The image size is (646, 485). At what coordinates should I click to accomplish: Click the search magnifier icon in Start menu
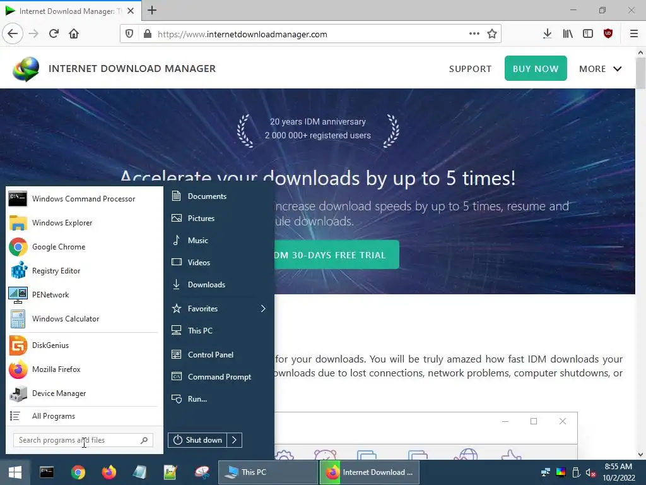point(144,440)
